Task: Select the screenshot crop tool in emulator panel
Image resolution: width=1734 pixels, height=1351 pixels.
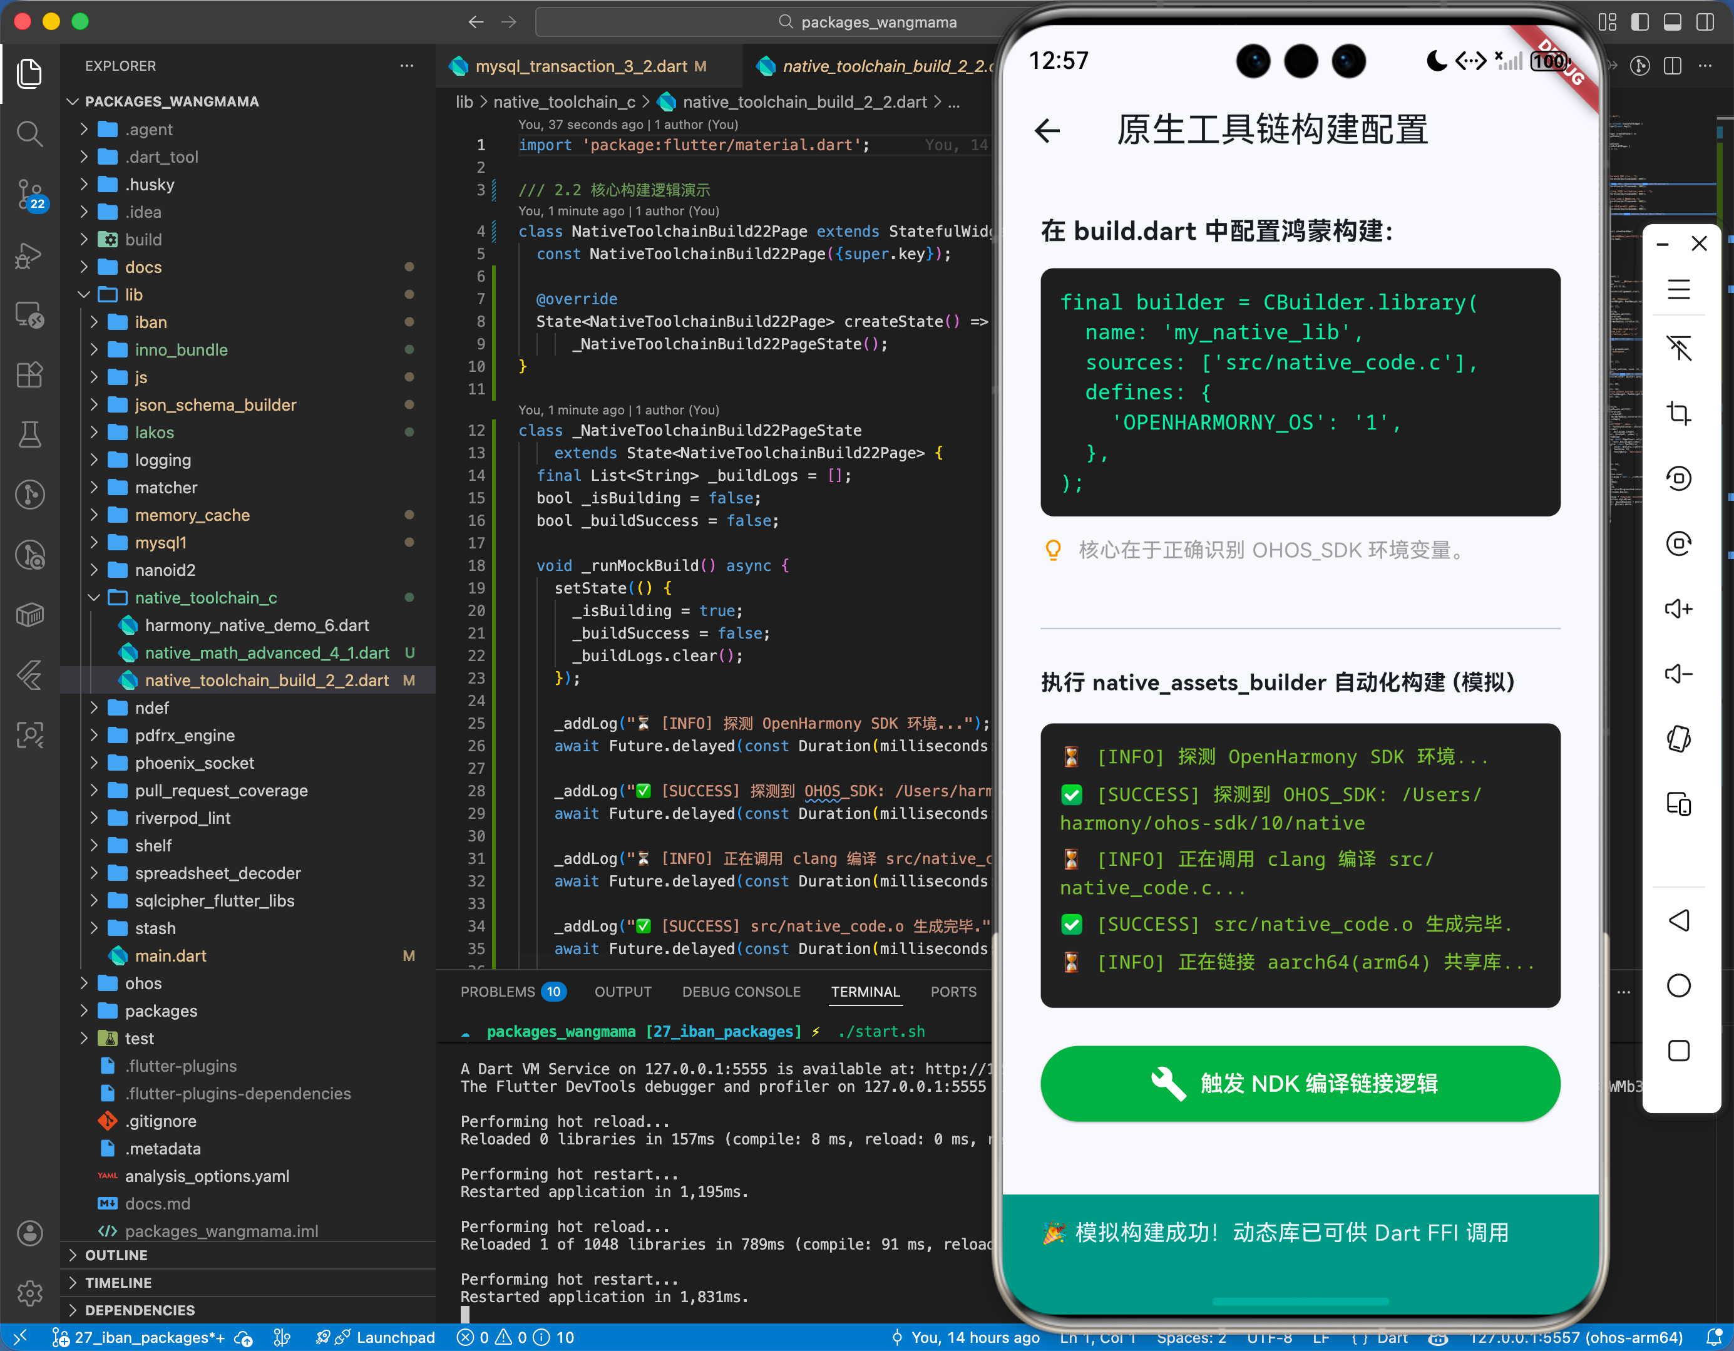Action: [x=1679, y=413]
